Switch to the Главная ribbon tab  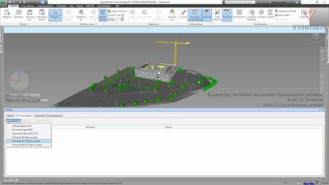click(x=13, y=6)
